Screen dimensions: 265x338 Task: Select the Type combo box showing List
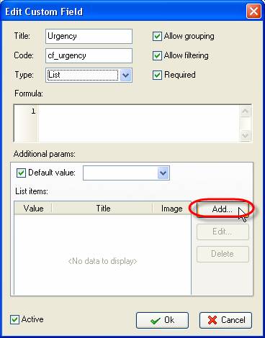coord(89,76)
